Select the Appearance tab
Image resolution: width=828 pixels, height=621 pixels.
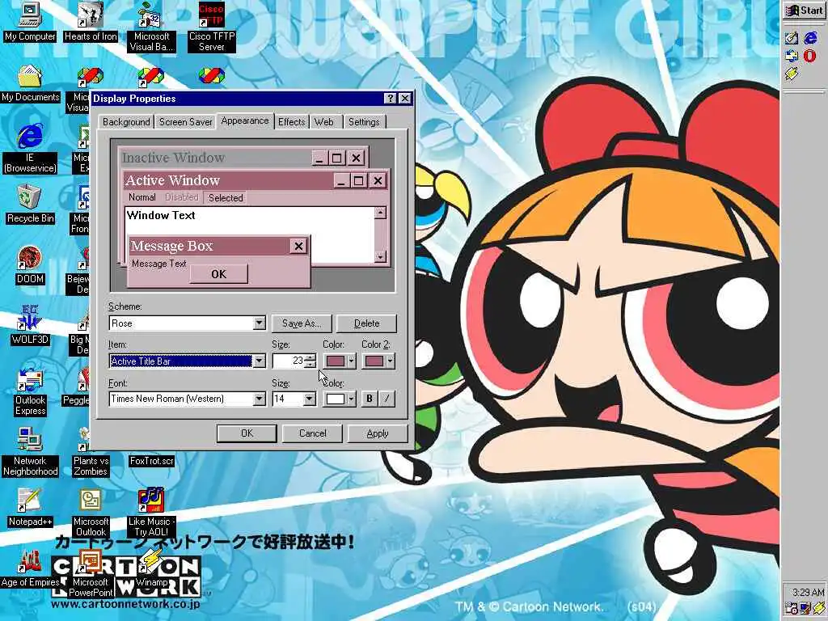click(x=244, y=121)
